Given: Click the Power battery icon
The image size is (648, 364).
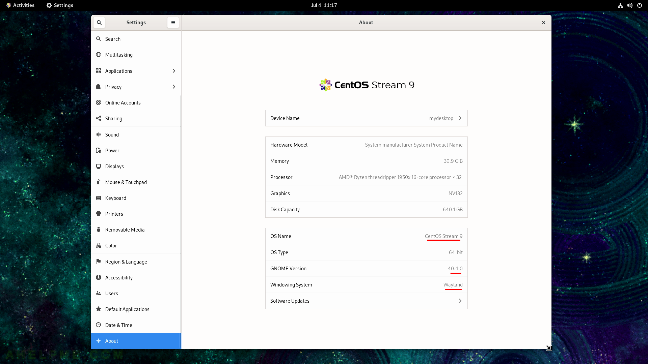Looking at the screenshot, I should click(99, 150).
